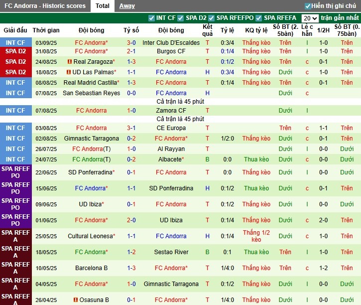The width and height of the screenshot is (361, 305).
Task: Select the Total tab
Action: coord(103,6)
